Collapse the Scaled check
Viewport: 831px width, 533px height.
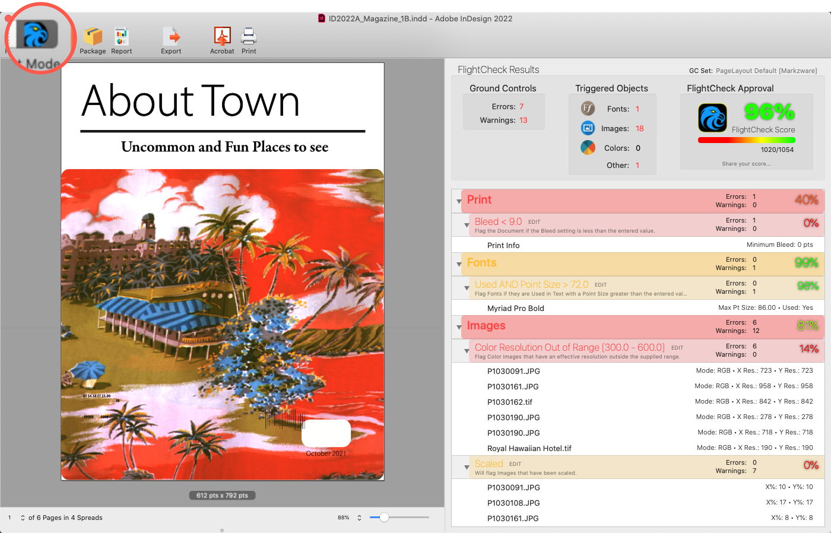[x=467, y=467]
